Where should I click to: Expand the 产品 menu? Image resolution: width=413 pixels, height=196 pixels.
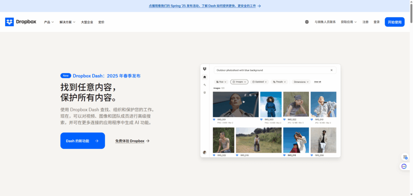[49, 22]
